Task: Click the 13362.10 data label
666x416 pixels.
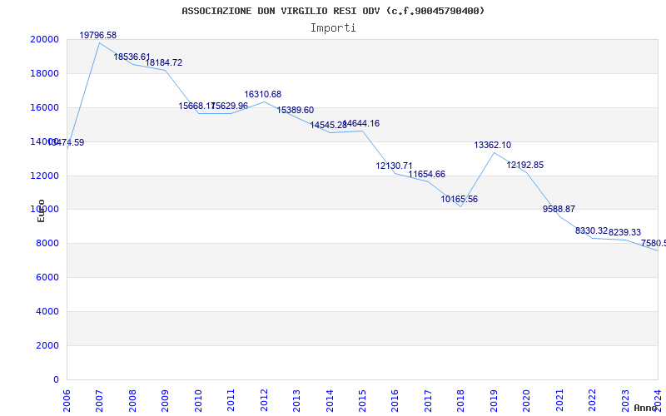Action: (493, 145)
